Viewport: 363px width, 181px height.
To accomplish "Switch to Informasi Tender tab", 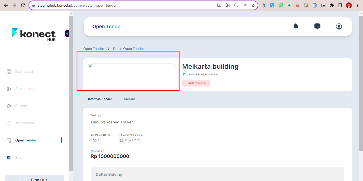I will [100, 99].
